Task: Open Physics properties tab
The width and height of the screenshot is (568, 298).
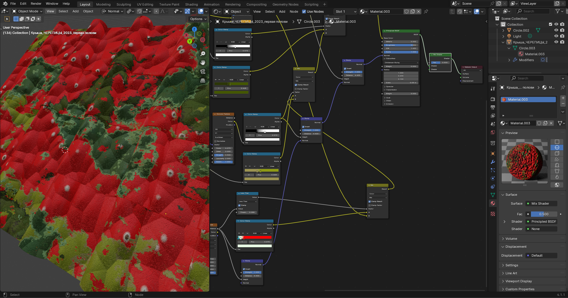Action: (493, 178)
